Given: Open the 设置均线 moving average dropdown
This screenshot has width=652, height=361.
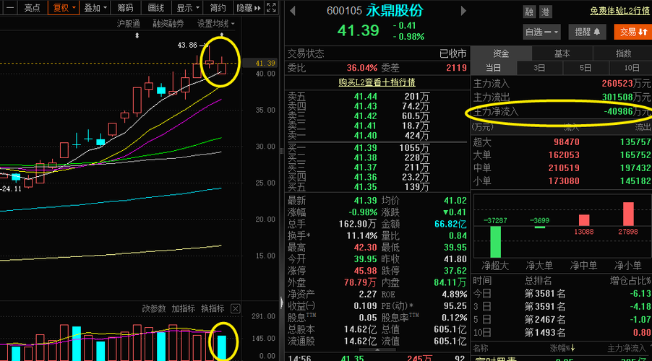Looking at the screenshot, I should point(215,24).
